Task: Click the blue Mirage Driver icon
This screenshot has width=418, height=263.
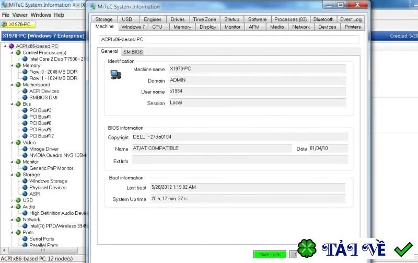Action: 25,149
